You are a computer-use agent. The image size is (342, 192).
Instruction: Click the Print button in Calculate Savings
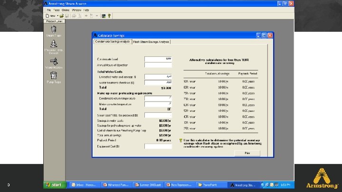247,153
